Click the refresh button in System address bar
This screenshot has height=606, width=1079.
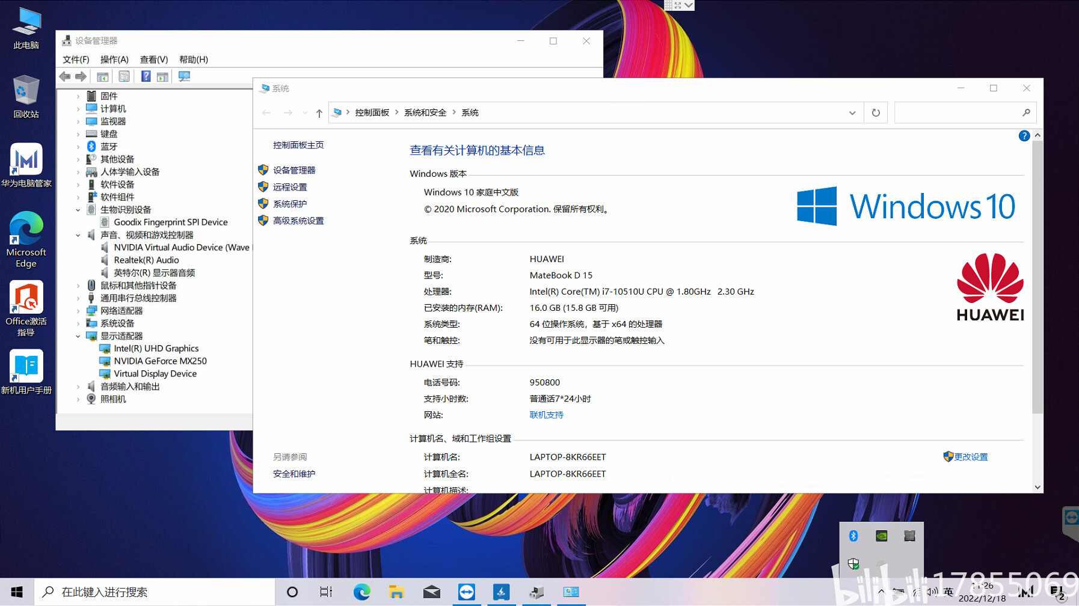pos(876,112)
